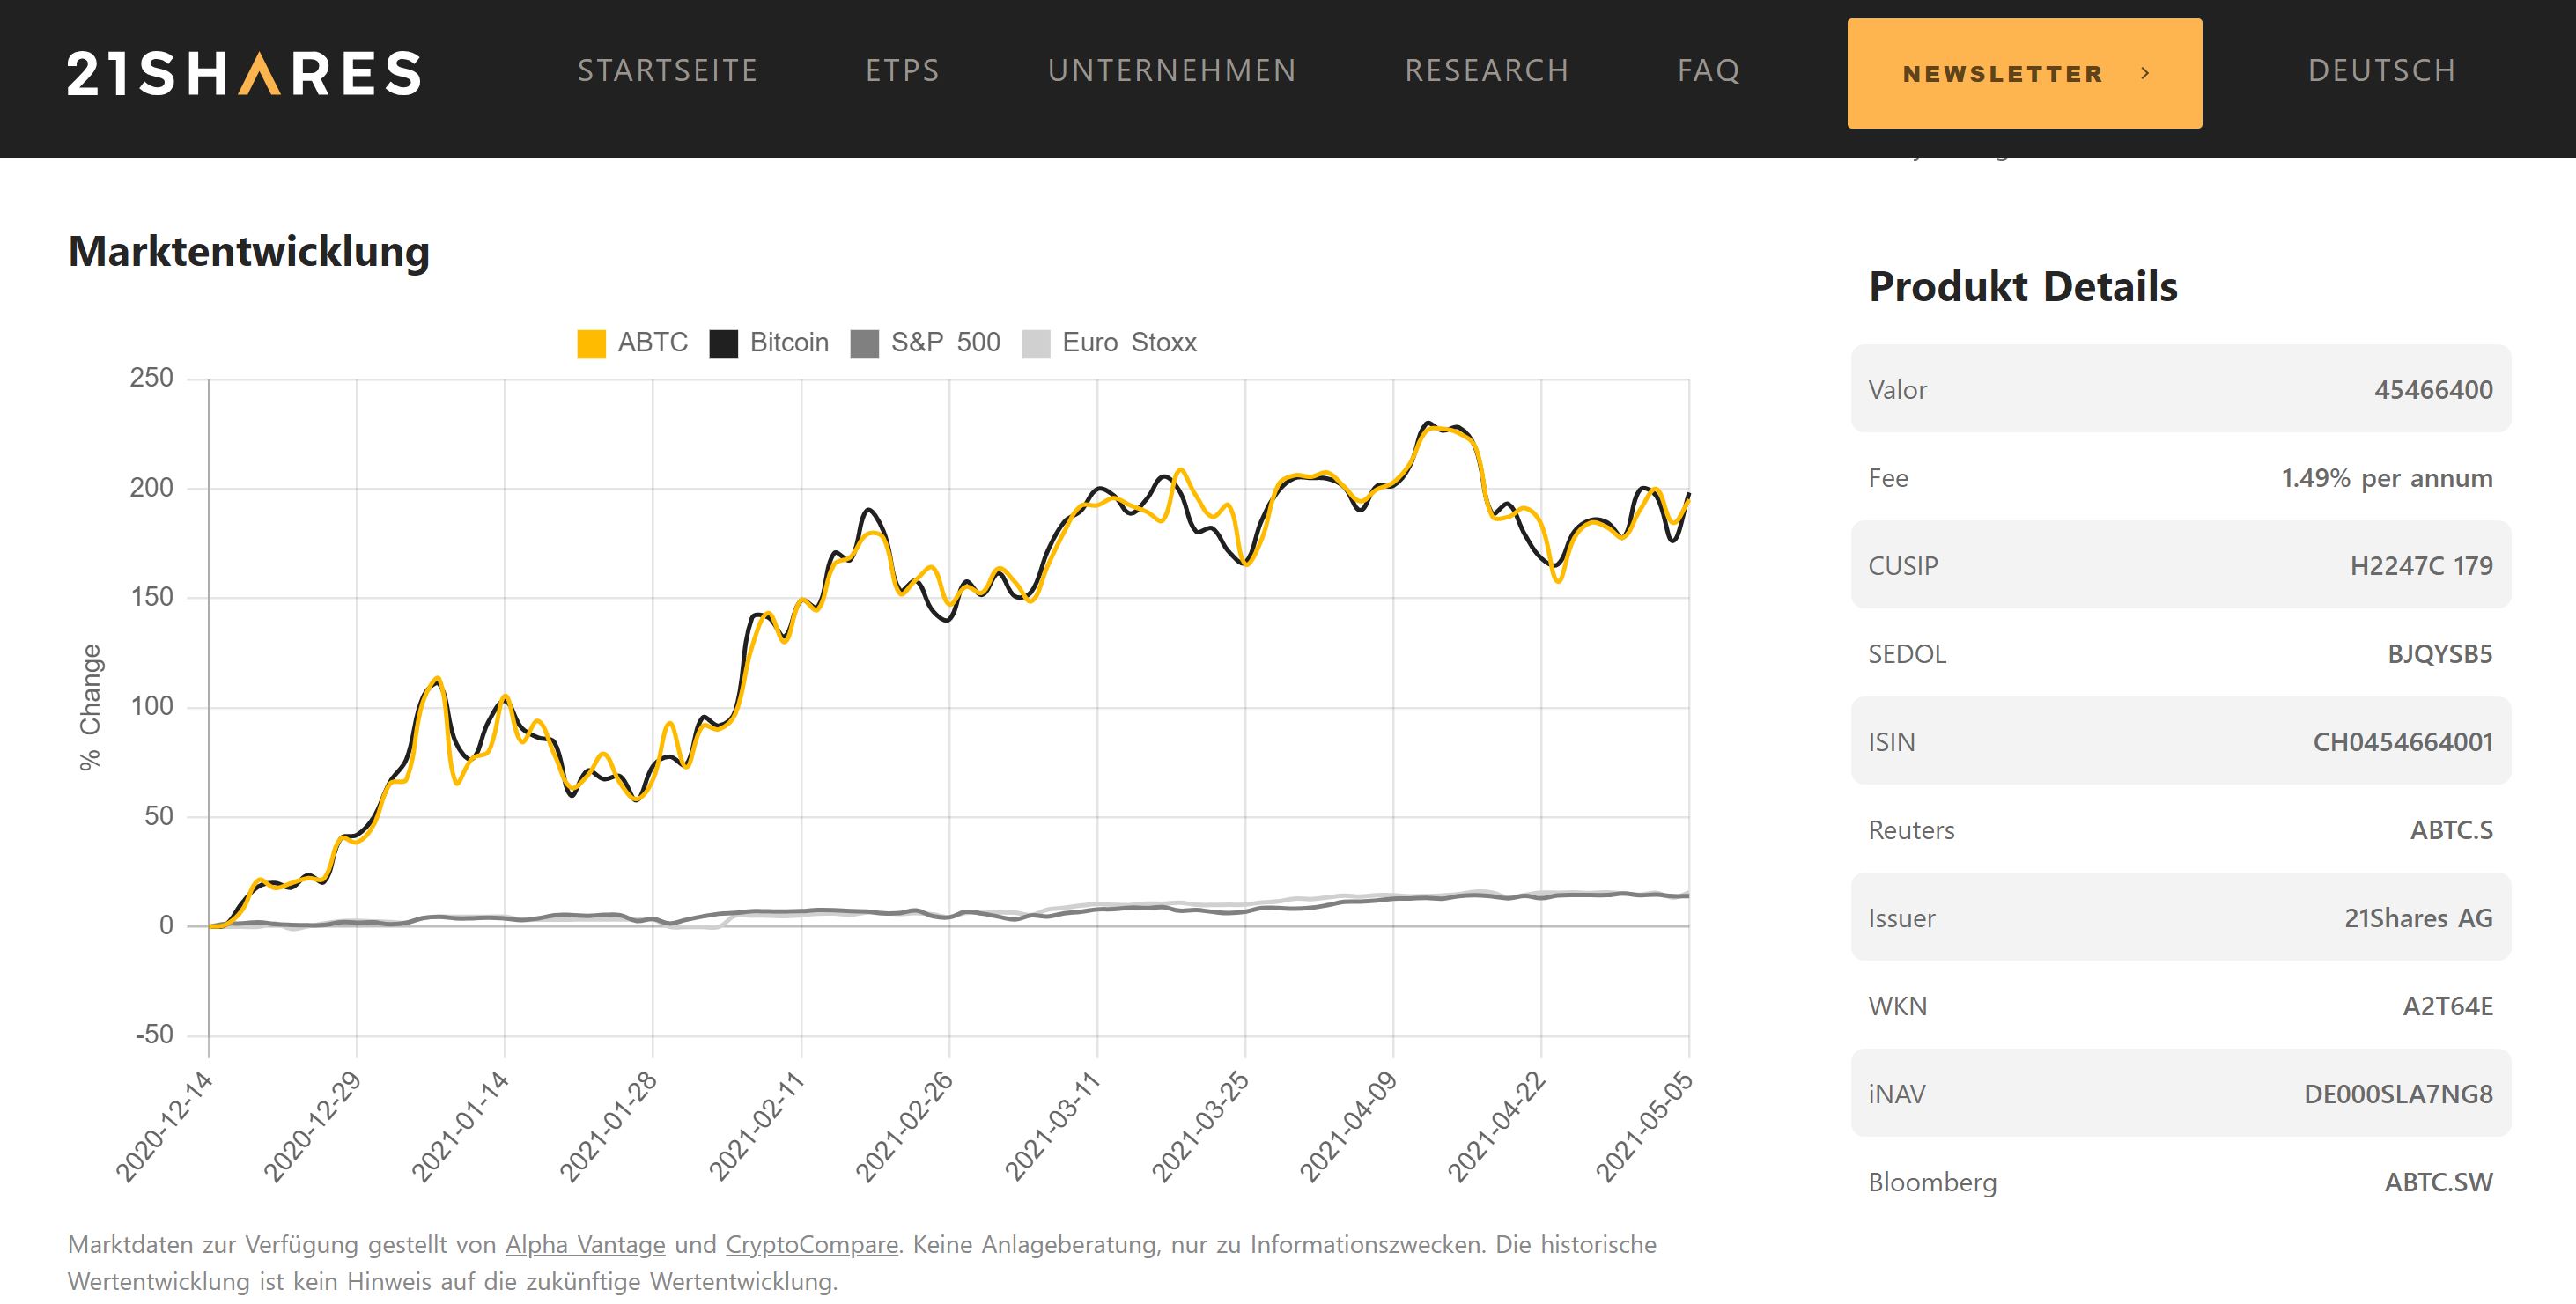Screen dimensions: 2576x1304
Task: Click the Bloomberg ticker ABTC.SW
Action: 2438,1181
